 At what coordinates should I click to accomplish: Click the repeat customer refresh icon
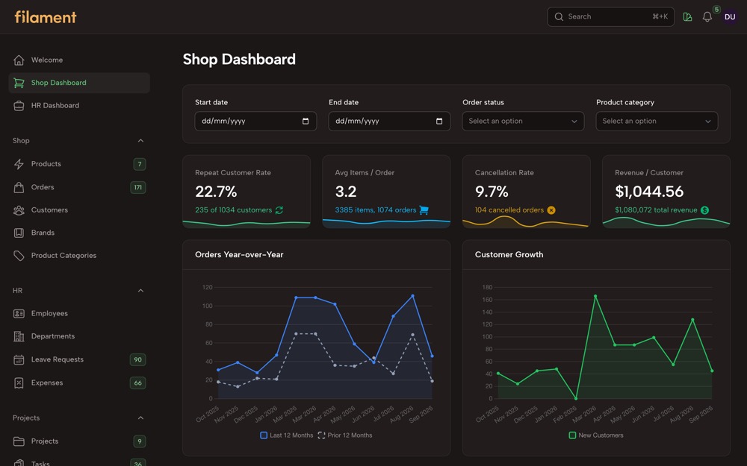[x=279, y=210]
